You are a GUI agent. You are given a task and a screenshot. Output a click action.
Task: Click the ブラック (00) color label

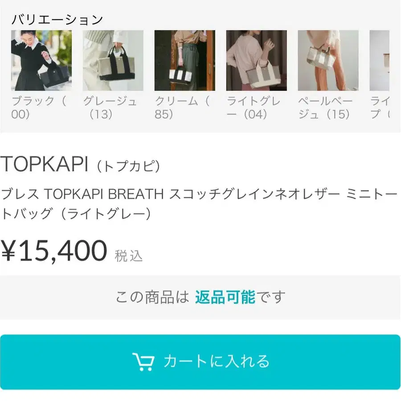pos(39,108)
